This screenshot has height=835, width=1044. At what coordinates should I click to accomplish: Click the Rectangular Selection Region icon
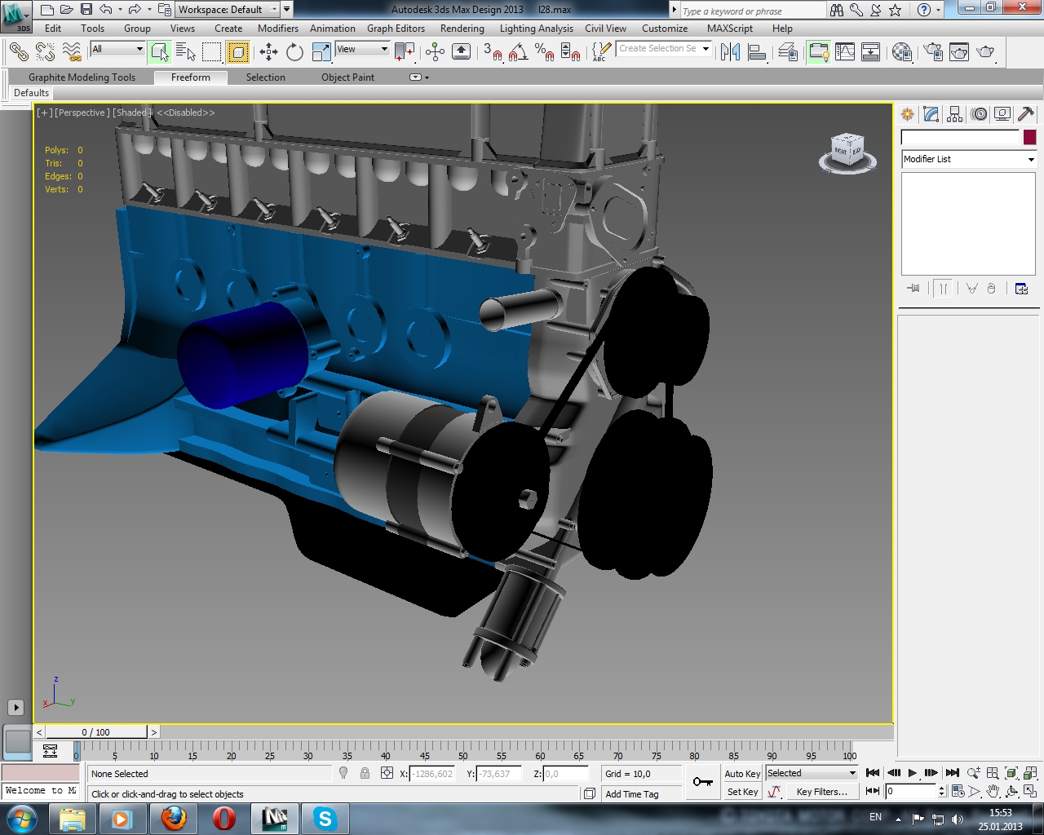[x=212, y=52]
